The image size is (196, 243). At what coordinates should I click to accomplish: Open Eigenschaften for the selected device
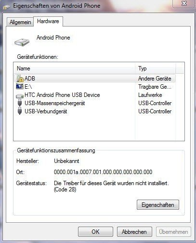point(158,205)
